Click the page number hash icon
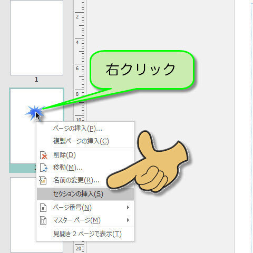 click(43, 208)
